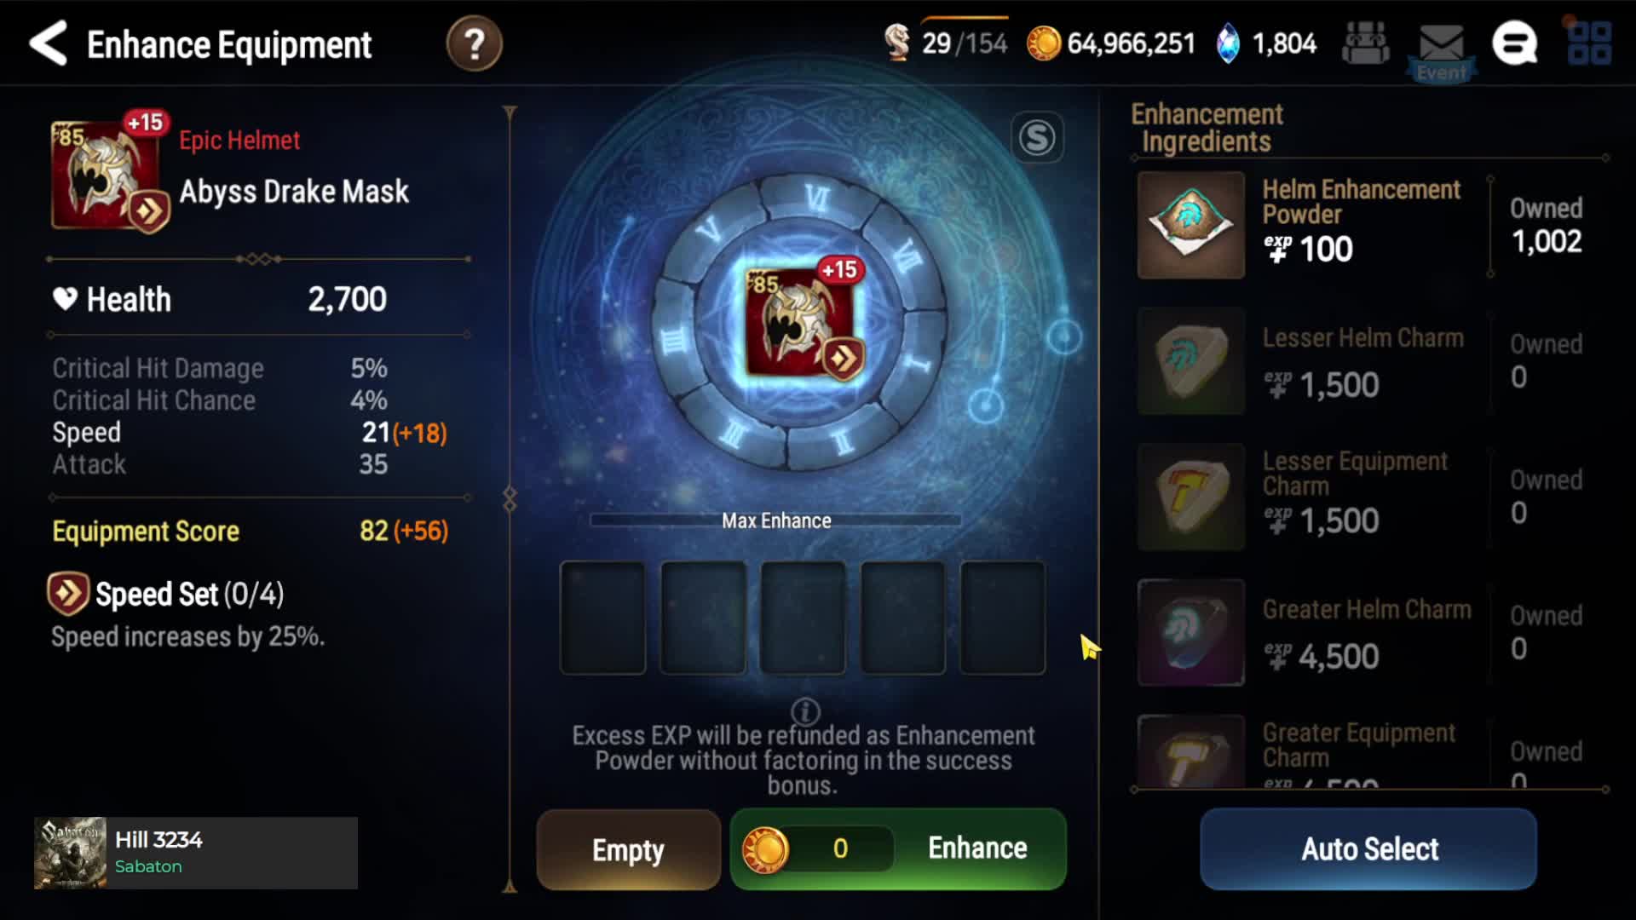The image size is (1636, 920).
Task: Click the Empty button
Action: [x=629, y=849]
